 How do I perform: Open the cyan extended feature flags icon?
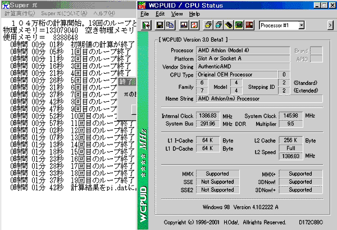coord(218,25)
